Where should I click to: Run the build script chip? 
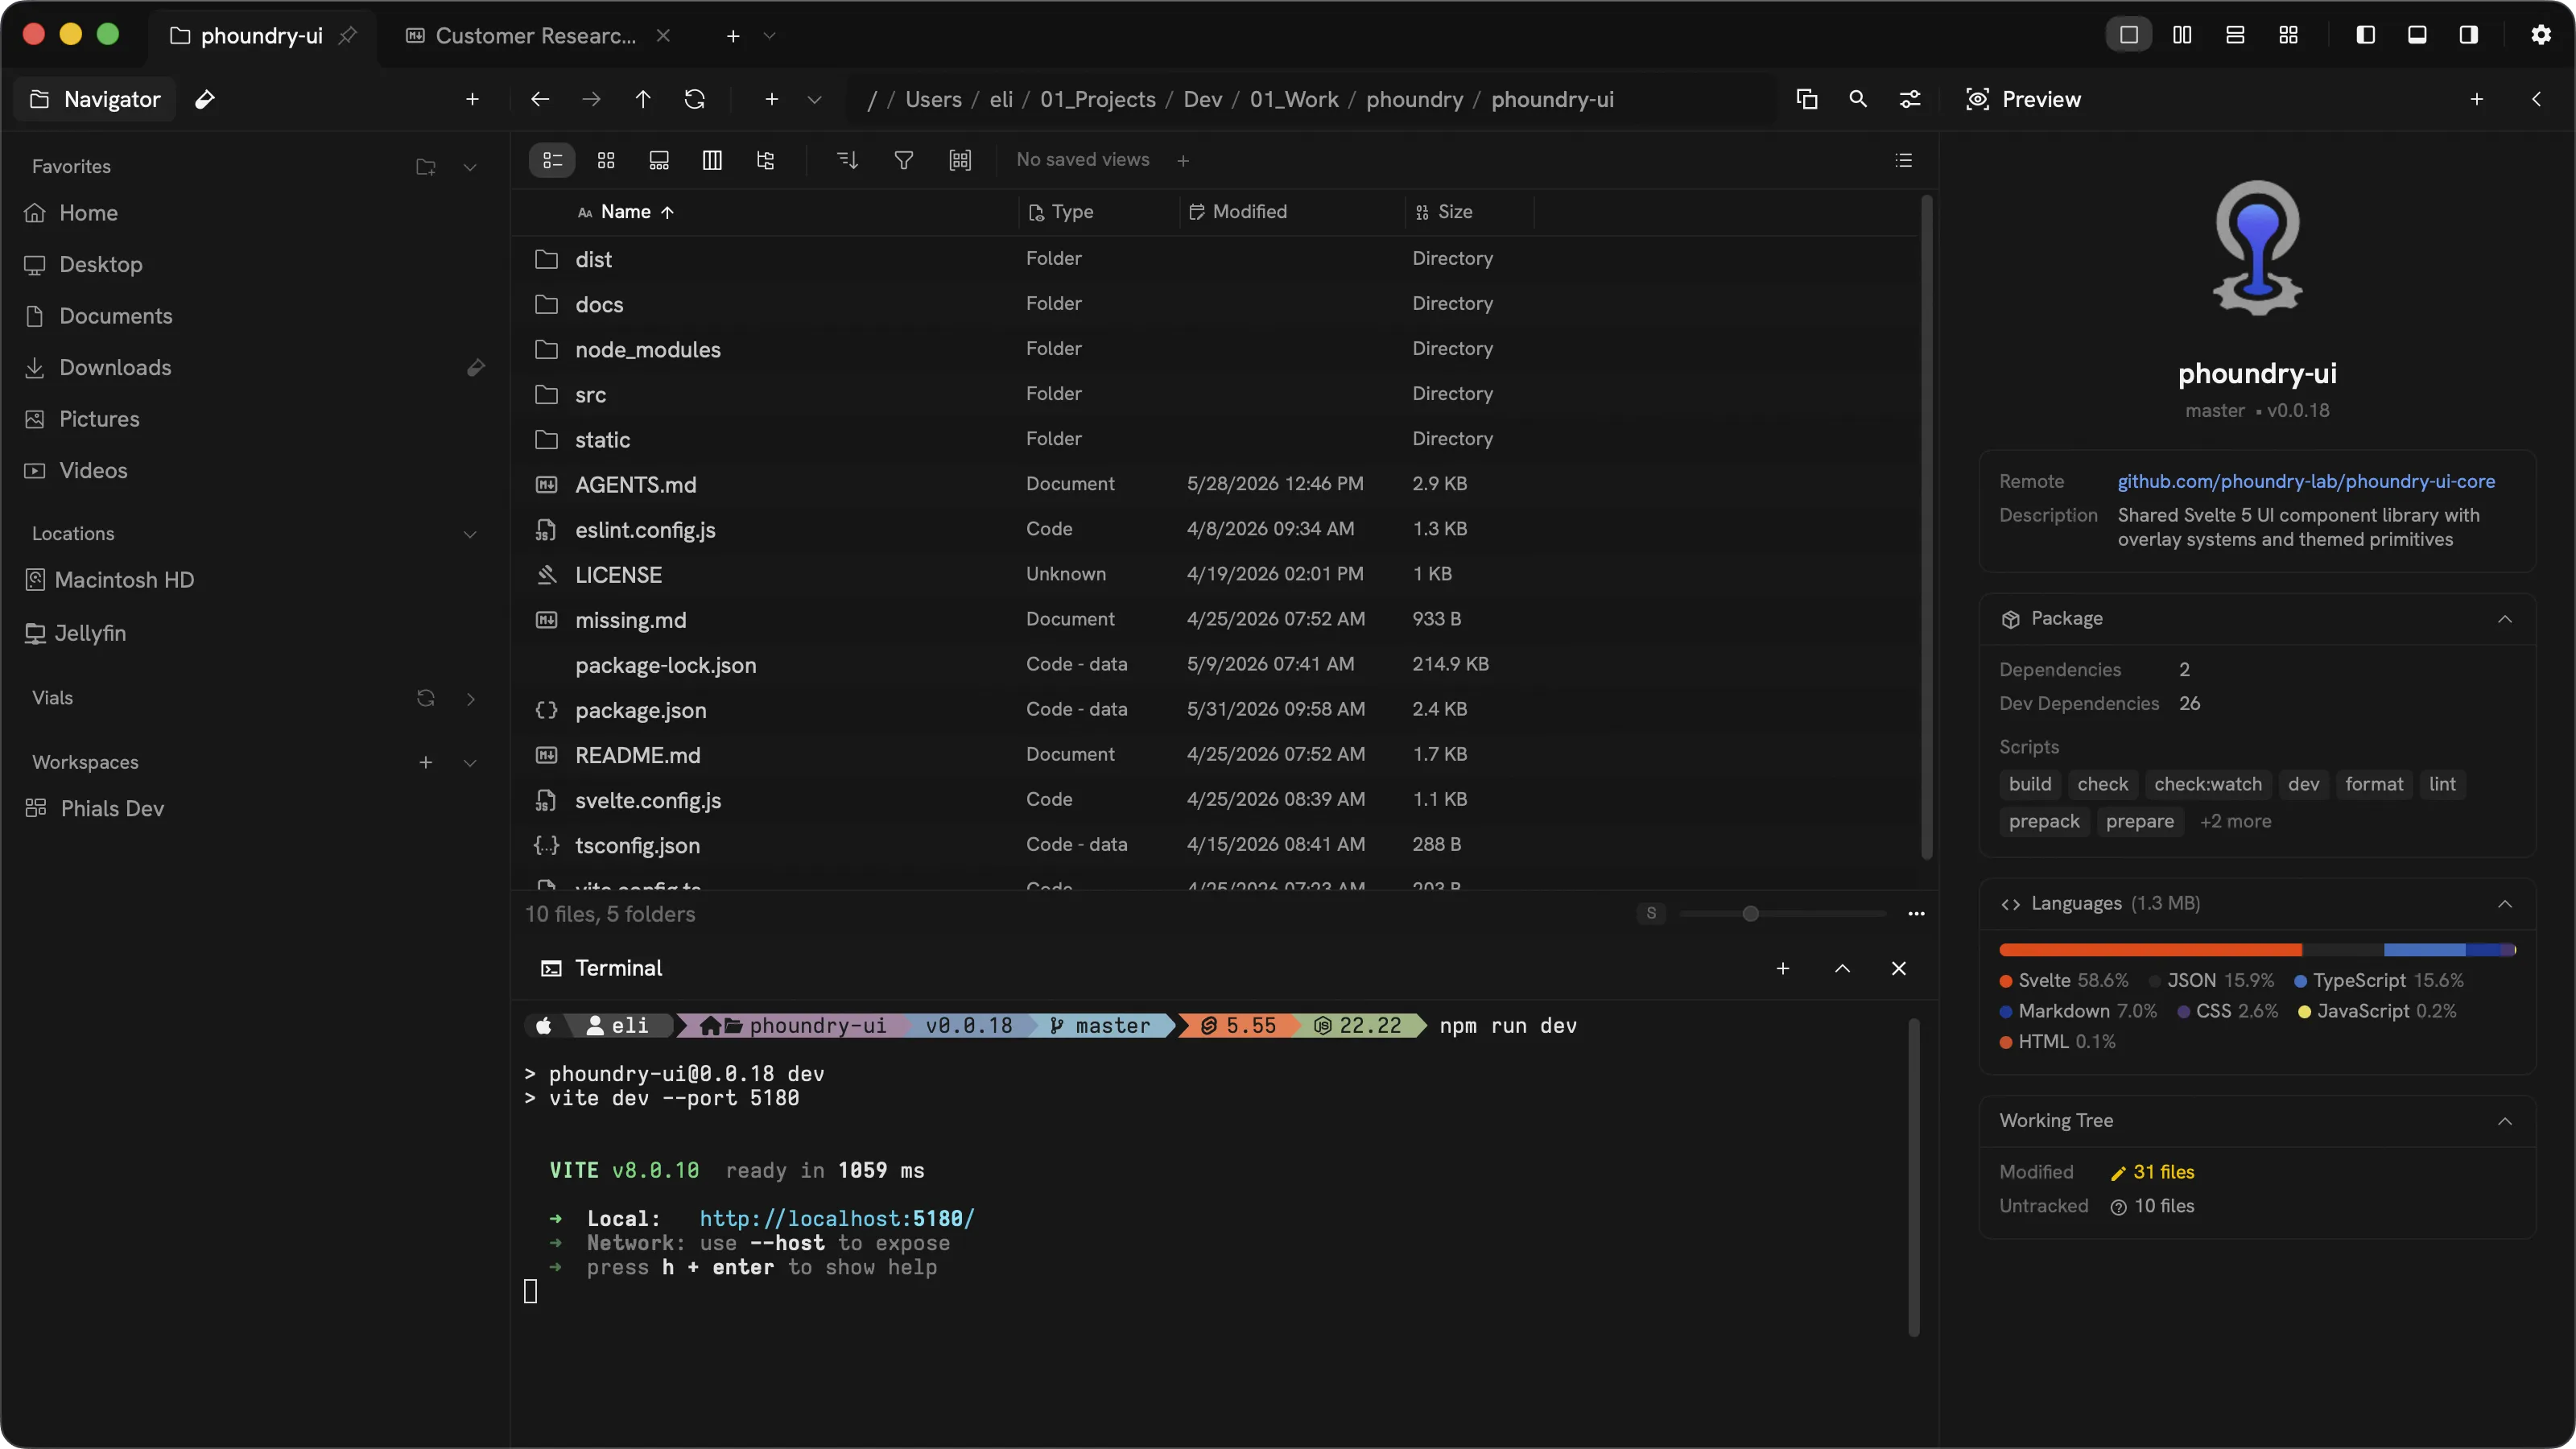tap(2029, 784)
